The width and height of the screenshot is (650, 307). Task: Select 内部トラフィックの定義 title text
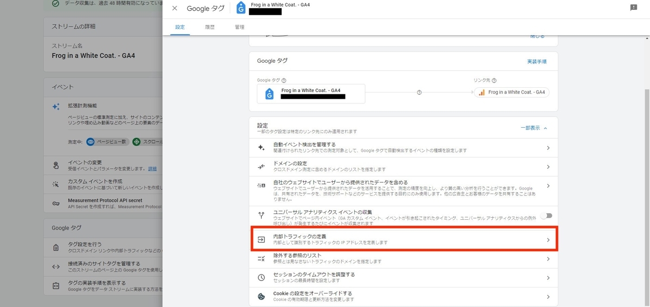(x=299, y=237)
